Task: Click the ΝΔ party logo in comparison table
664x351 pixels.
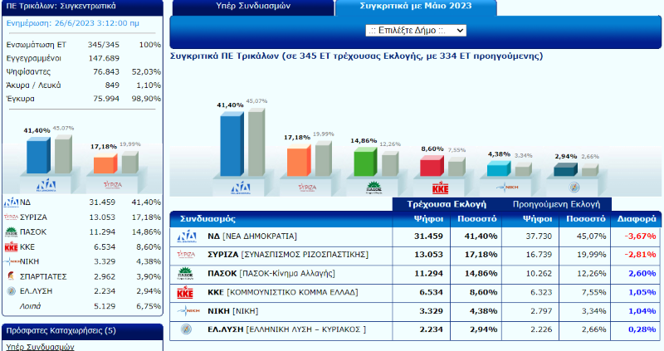Action: (x=187, y=236)
